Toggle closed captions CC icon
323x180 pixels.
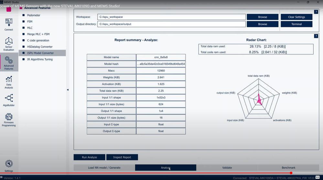pyautogui.click(x=318, y=177)
